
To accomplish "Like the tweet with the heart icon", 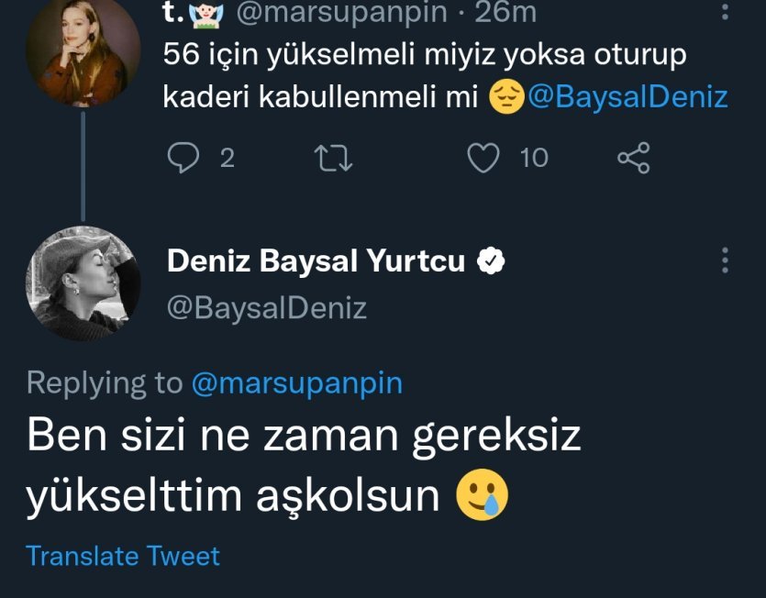I will point(483,158).
